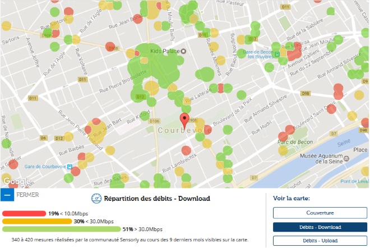Click the speedometer icon beside Répartition des débits
The height and width of the screenshot is (248, 370).
(x=96, y=198)
